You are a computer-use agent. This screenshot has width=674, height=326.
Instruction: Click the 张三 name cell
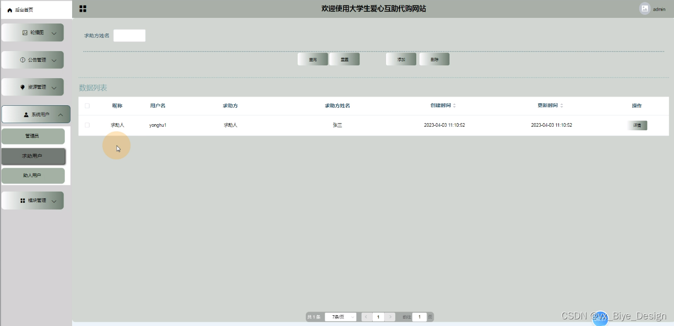point(337,125)
